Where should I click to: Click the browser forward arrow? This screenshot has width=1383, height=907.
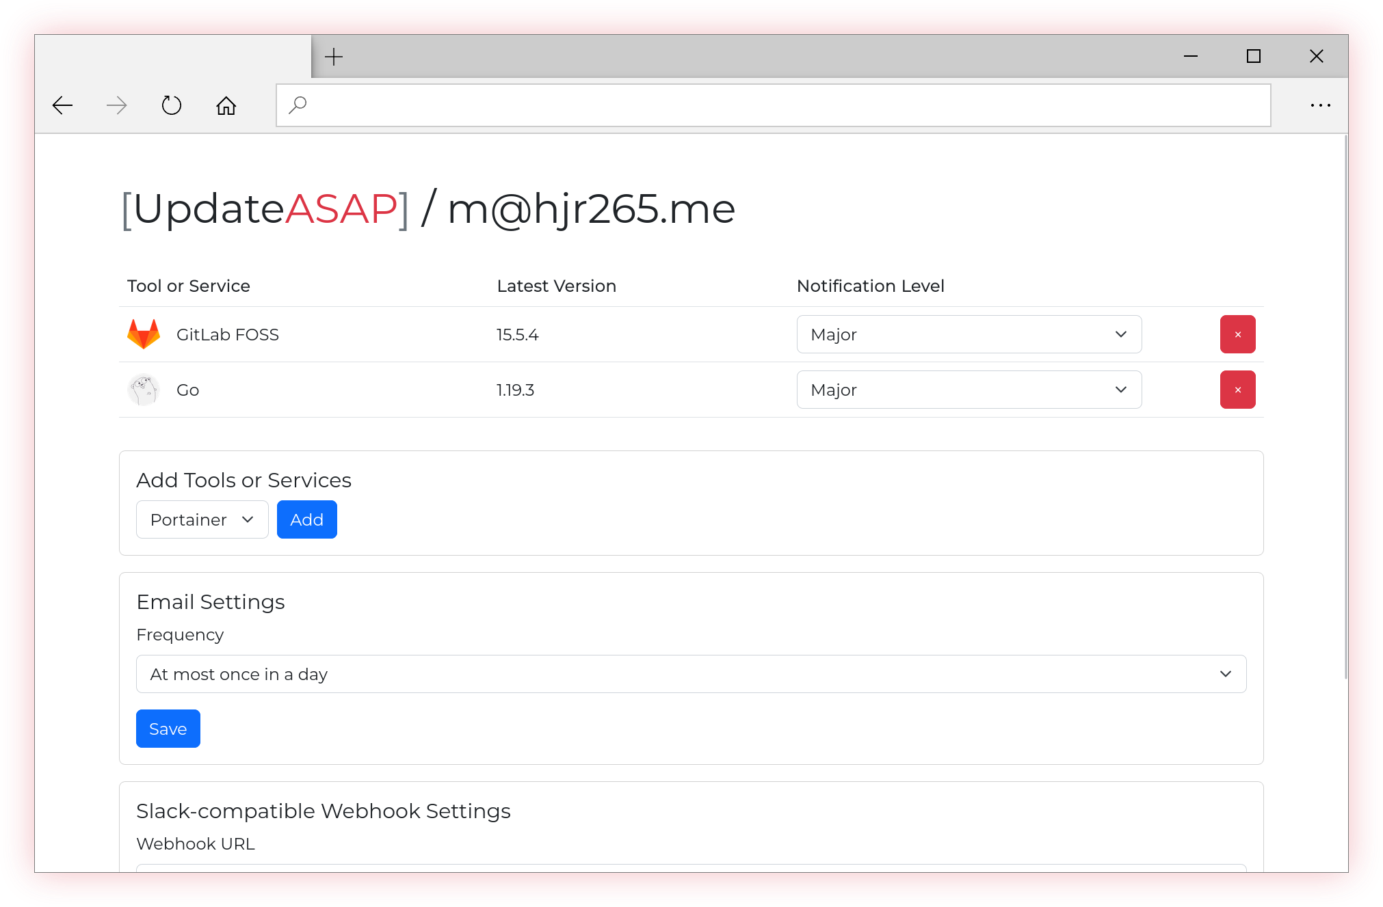(117, 105)
